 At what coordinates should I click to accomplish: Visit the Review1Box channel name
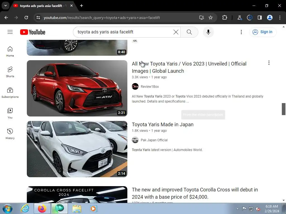pos(150,87)
